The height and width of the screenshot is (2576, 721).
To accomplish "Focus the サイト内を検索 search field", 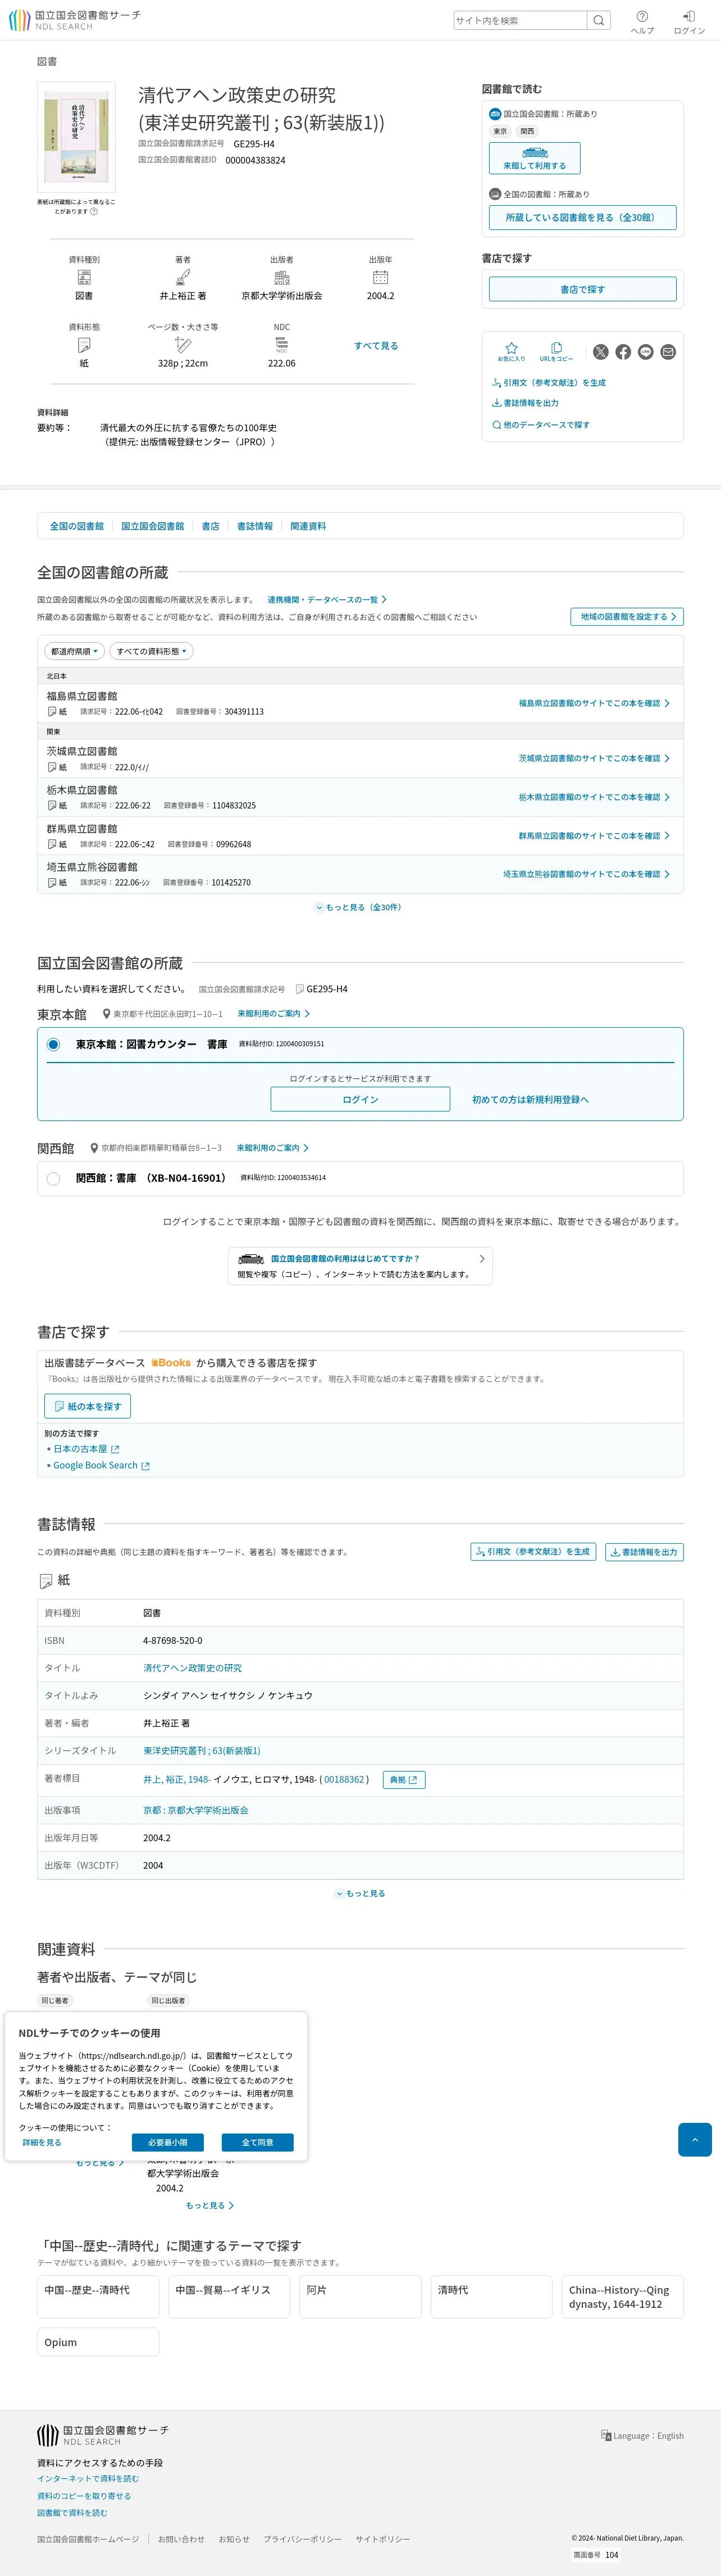I will (521, 20).
